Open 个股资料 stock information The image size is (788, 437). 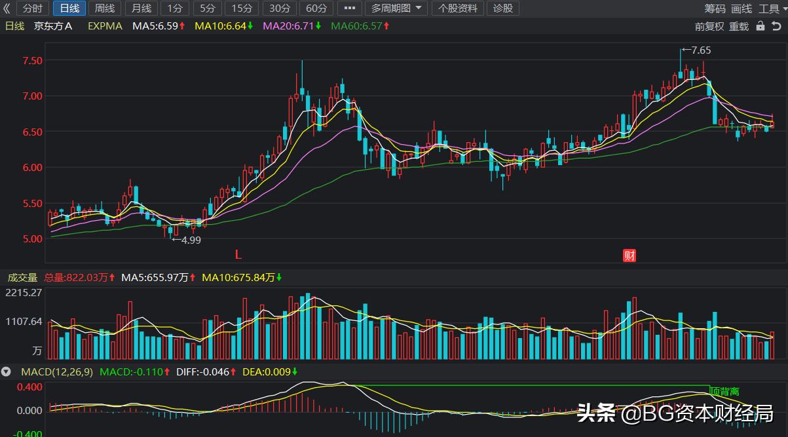pos(459,9)
